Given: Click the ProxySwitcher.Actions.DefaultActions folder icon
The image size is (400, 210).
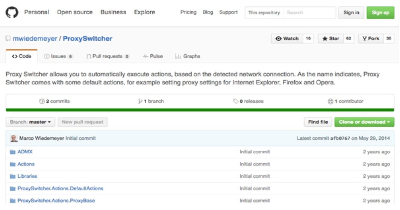Looking at the screenshot, I should point(13,189).
